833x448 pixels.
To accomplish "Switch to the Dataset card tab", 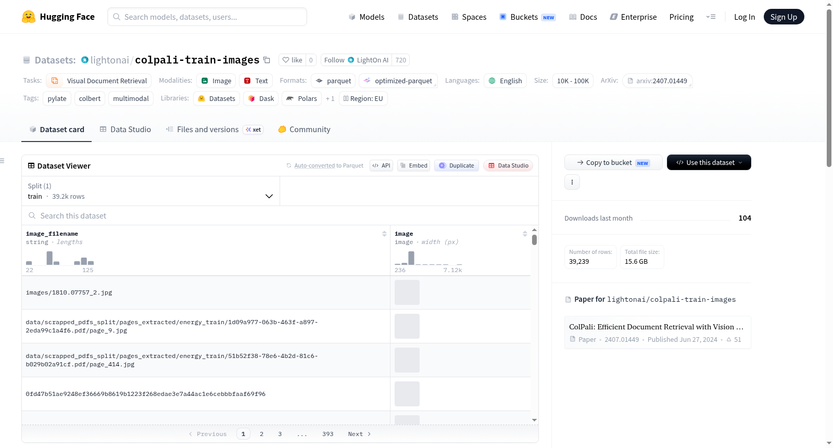I will pos(57,130).
